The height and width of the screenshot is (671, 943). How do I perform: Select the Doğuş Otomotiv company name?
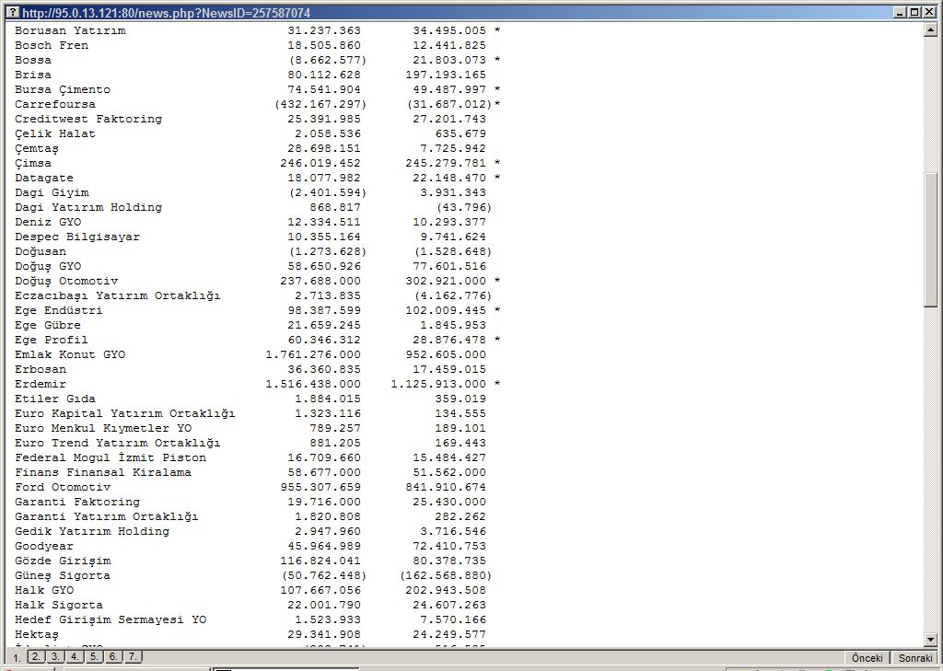coord(66,281)
